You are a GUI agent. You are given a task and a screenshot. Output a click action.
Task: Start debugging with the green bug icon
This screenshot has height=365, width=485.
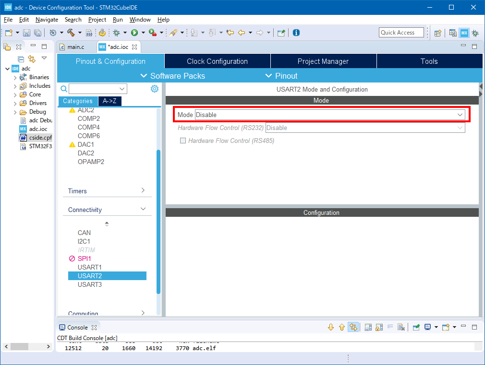coord(117,33)
